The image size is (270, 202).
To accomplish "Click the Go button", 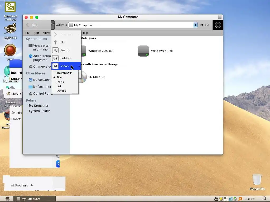I will tap(204, 25).
